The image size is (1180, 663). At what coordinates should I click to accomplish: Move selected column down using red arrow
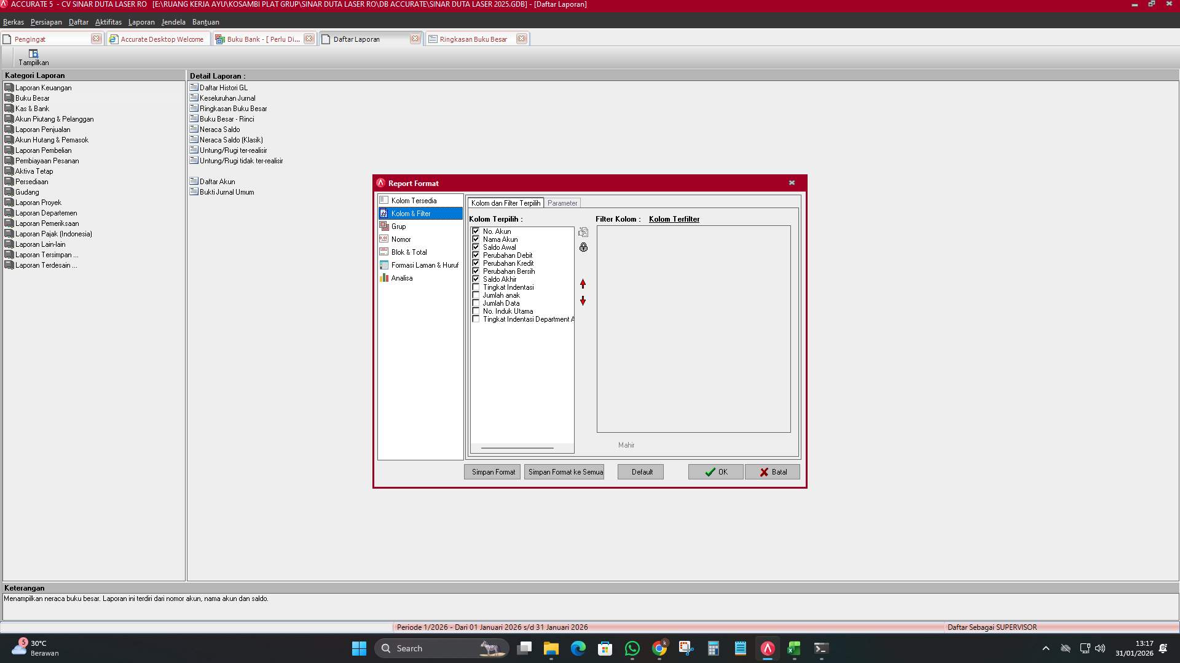pyautogui.click(x=583, y=301)
